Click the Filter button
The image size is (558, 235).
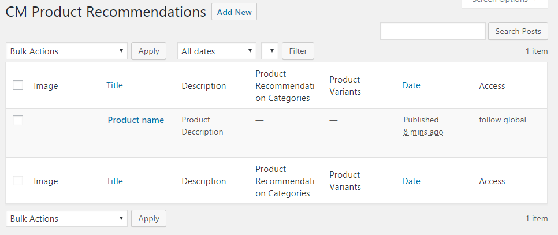297,51
